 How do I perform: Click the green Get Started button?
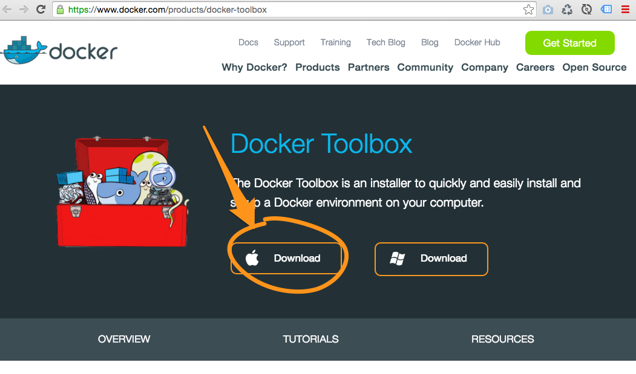point(570,43)
